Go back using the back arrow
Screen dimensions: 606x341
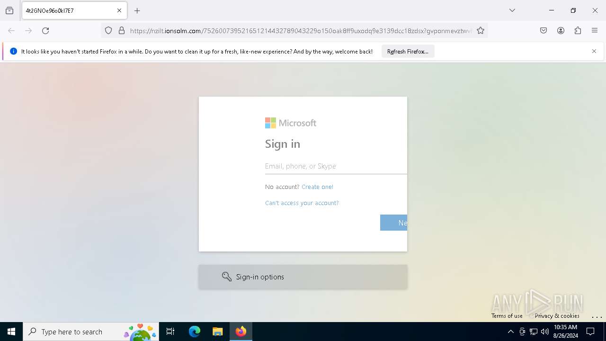pyautogui.click(x=11, y=31)
